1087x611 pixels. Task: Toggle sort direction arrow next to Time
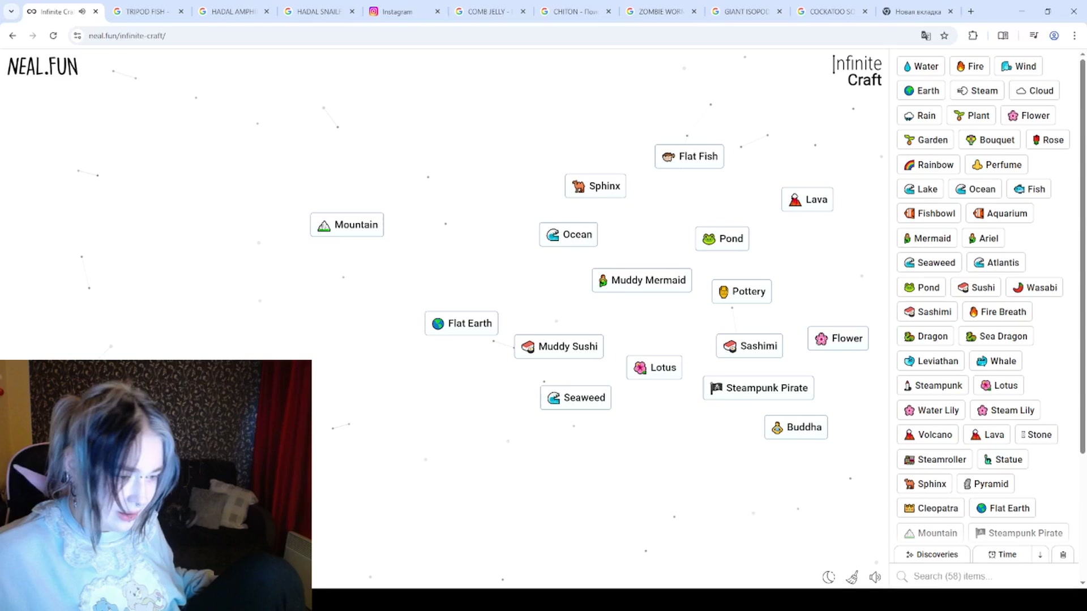tap(1040, 554)
